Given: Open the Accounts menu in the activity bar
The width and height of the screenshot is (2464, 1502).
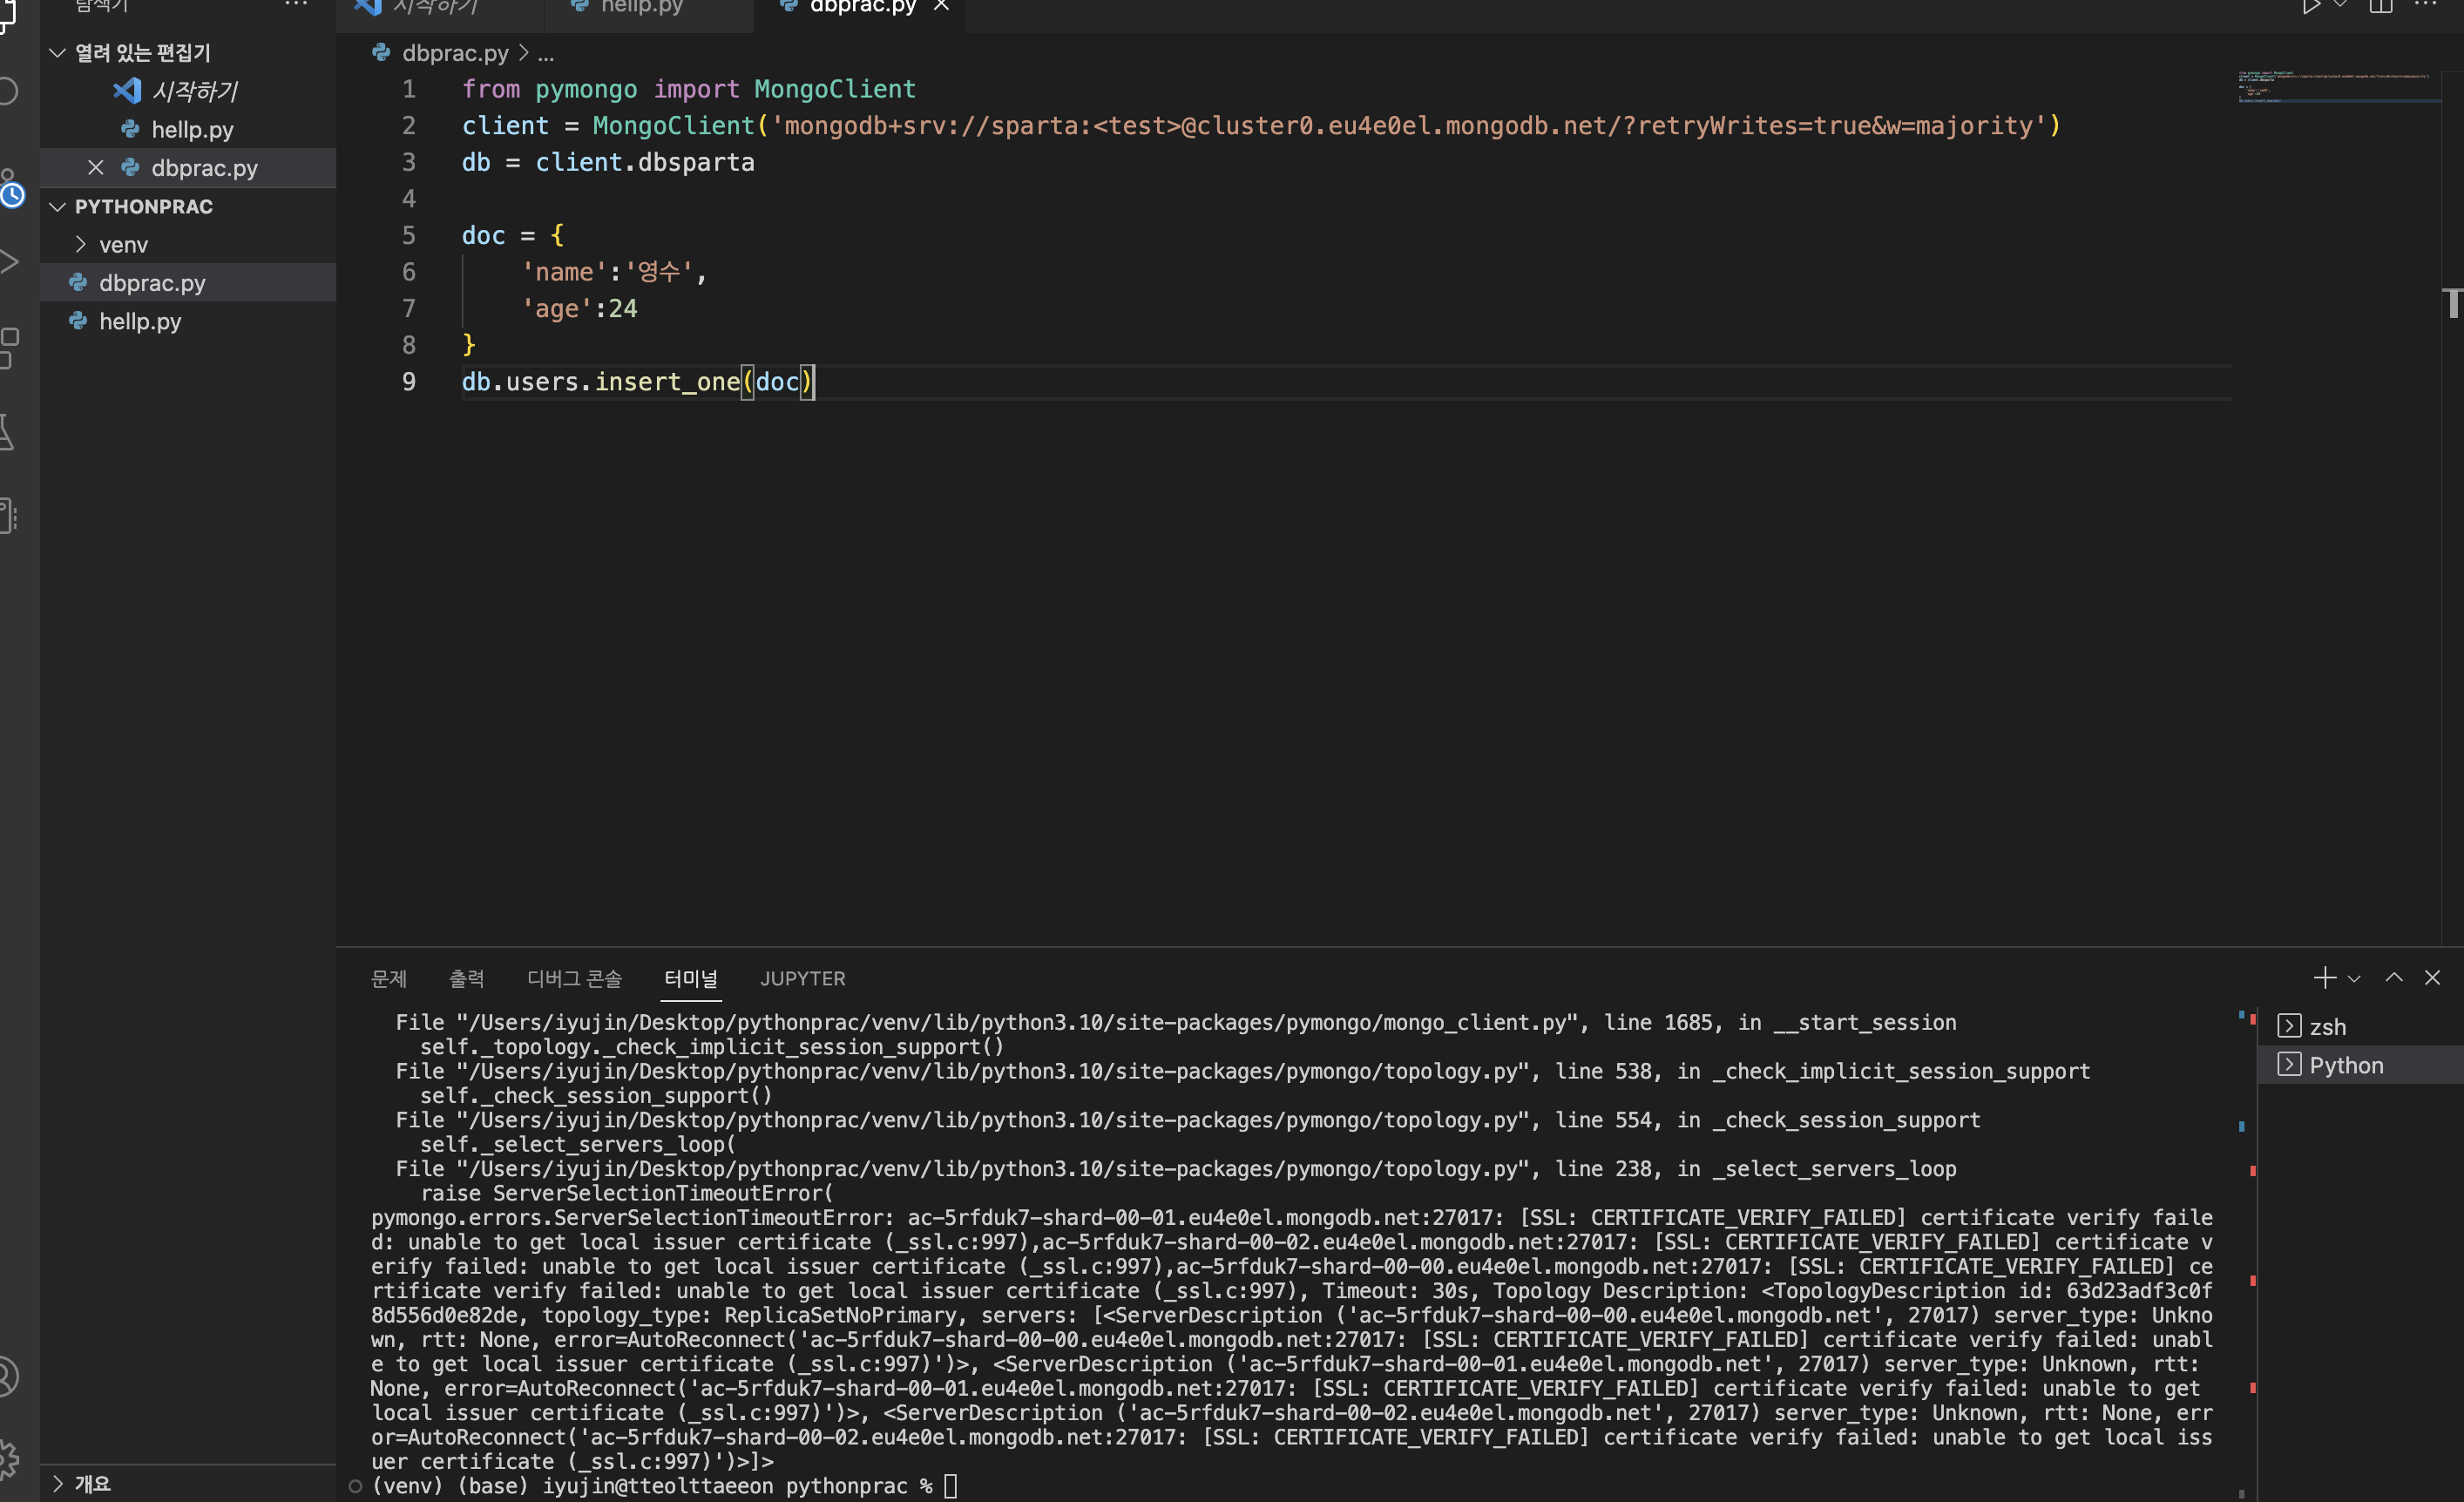Looking at the screenshot, I should 8,1376.
